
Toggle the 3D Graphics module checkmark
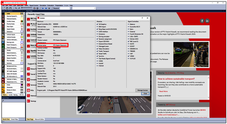(x=97, y=24)
